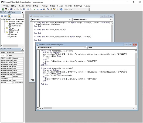Open the 実行 menu
This screenshot has height=123, width=143.
(52, 6)
